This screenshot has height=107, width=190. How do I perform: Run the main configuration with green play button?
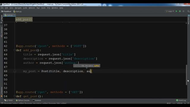pyautogui.click(x=176, y=11)
